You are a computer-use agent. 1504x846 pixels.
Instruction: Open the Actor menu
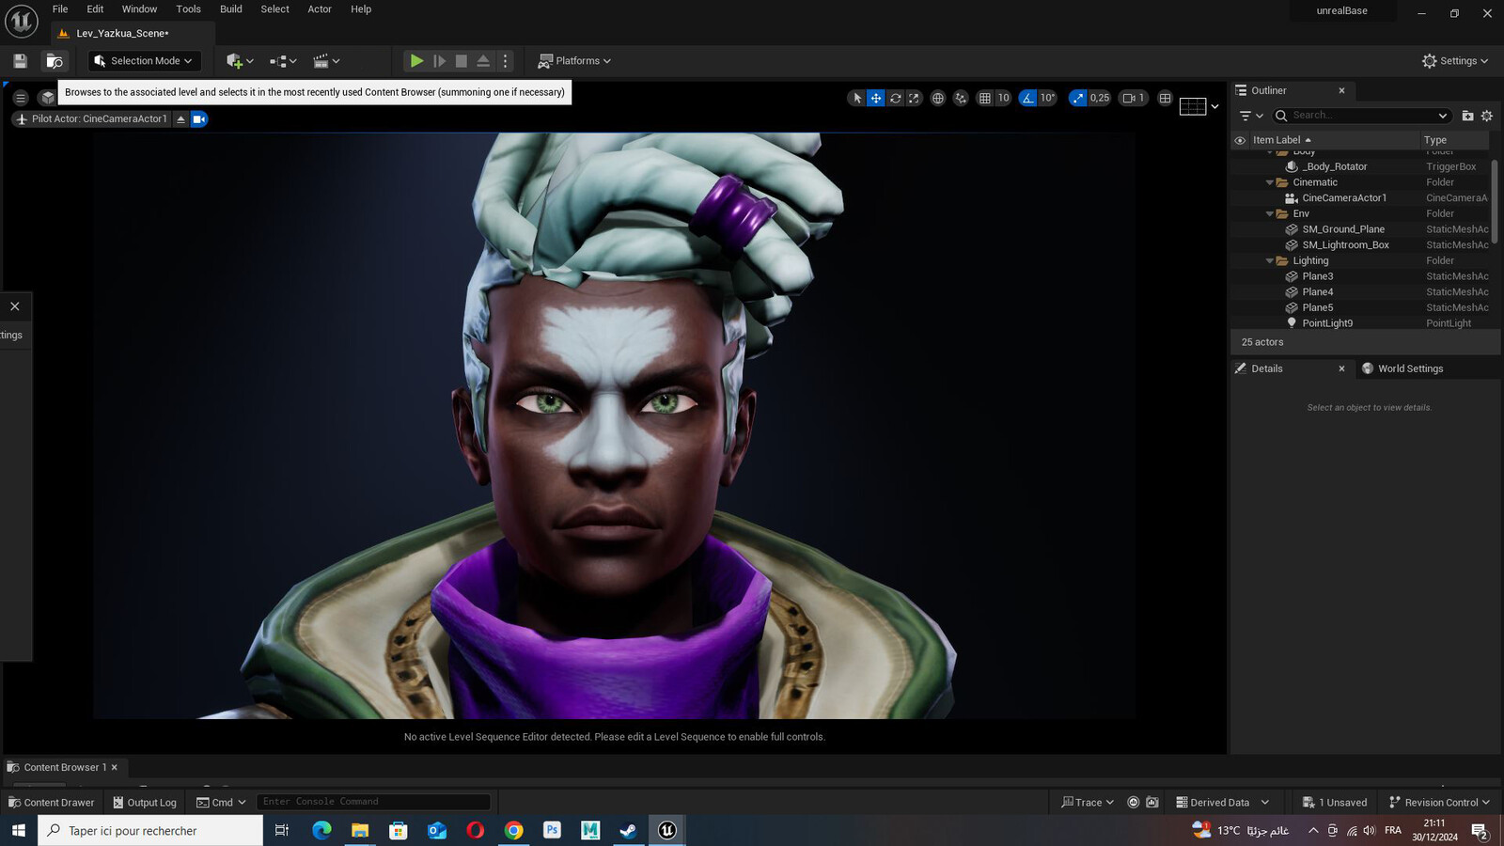(320, 9)
